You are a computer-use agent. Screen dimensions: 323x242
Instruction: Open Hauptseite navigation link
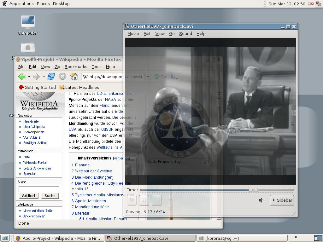(x=31, y=121)
